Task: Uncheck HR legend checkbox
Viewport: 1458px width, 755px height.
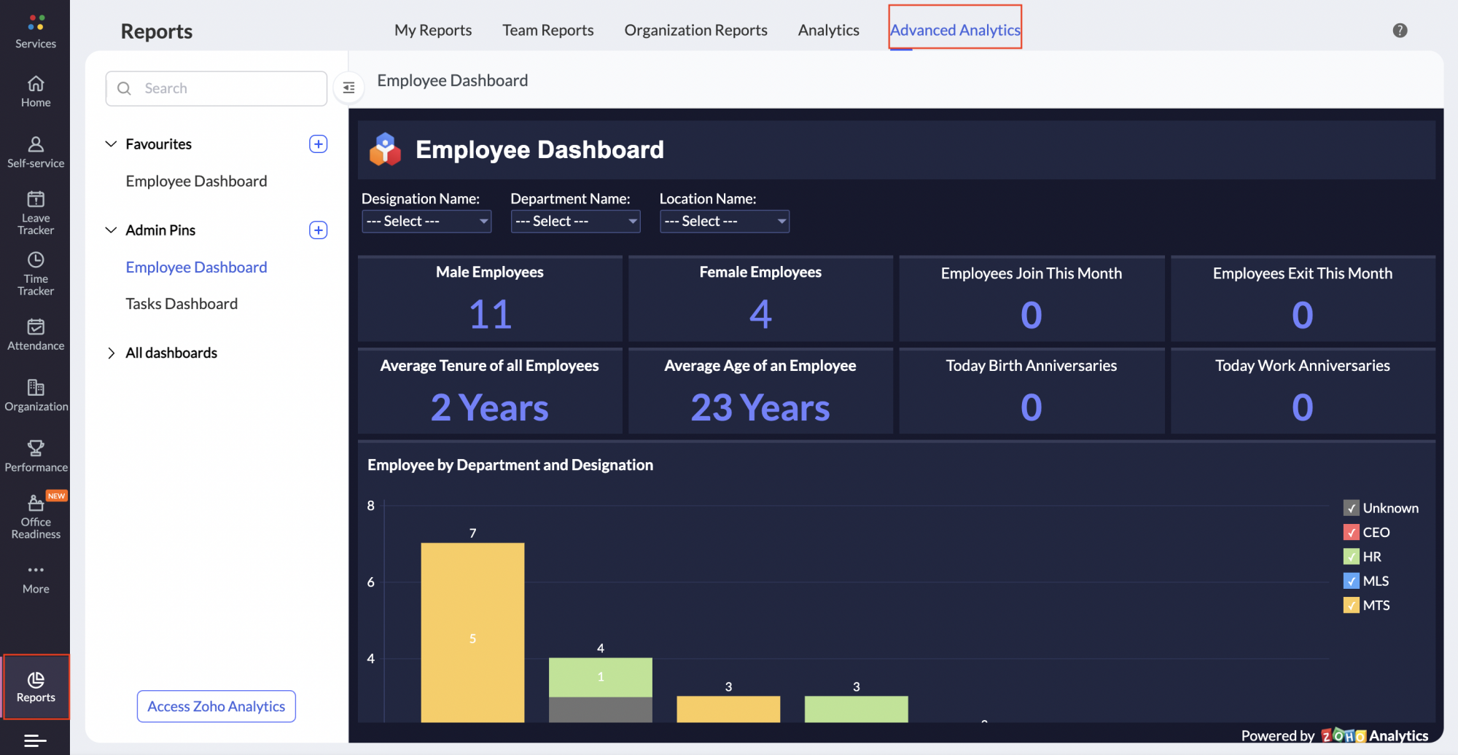Action: point(1351,557)
